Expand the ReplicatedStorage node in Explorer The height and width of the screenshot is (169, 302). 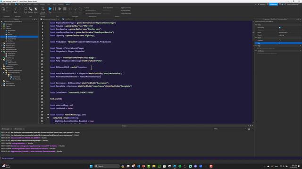pyautogui.click(x=1, y=49)
